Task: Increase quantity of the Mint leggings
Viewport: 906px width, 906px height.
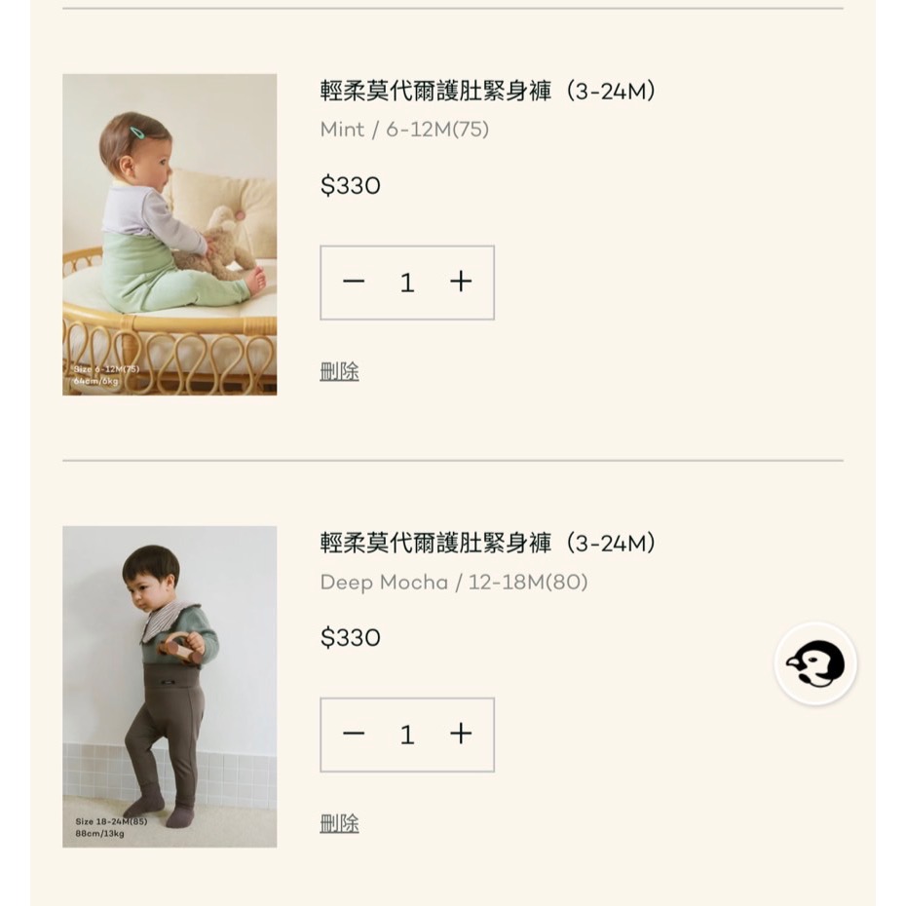Action: pos(461,283)
